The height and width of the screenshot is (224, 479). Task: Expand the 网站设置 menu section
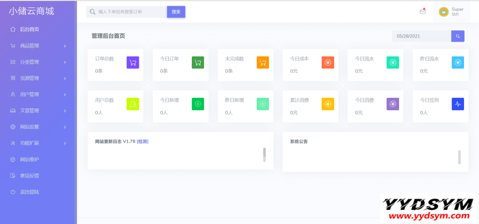click(x=37, y=127)
